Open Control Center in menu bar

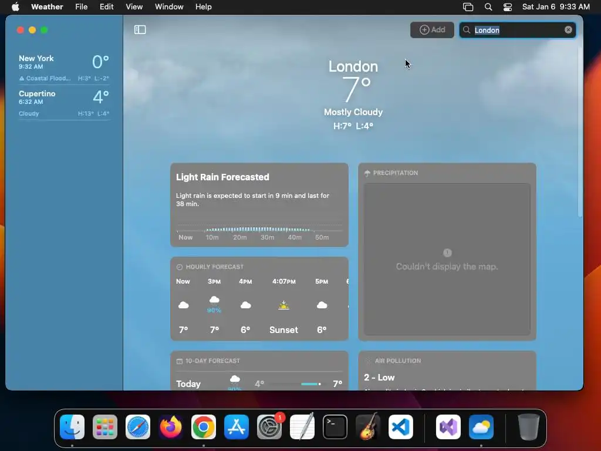click(x=508, y=7)
